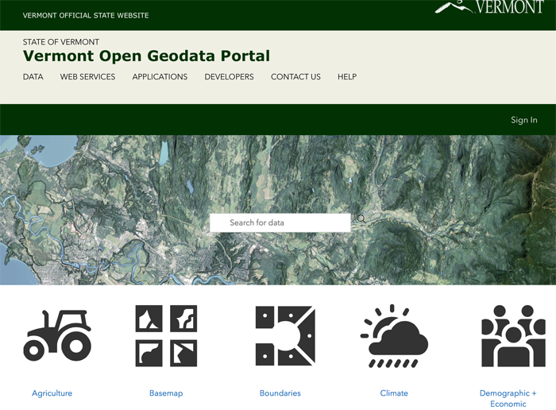Follow the Agriculture text link
This screenshot has height=410, width=556.
click(52, 393)
